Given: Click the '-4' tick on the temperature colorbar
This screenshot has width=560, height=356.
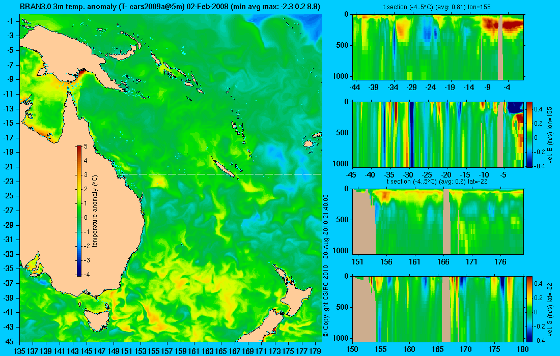Looking at the screenshot, I should 86,275.
